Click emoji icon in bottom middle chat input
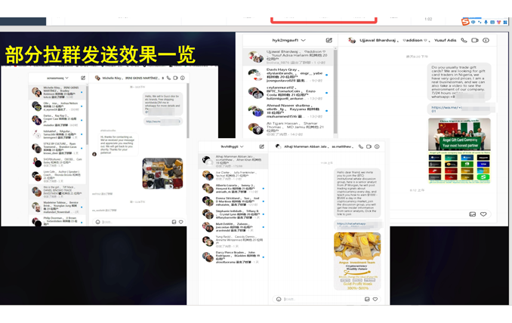The width and height of the screenshot is (512, 323). [x=278, y=299]
